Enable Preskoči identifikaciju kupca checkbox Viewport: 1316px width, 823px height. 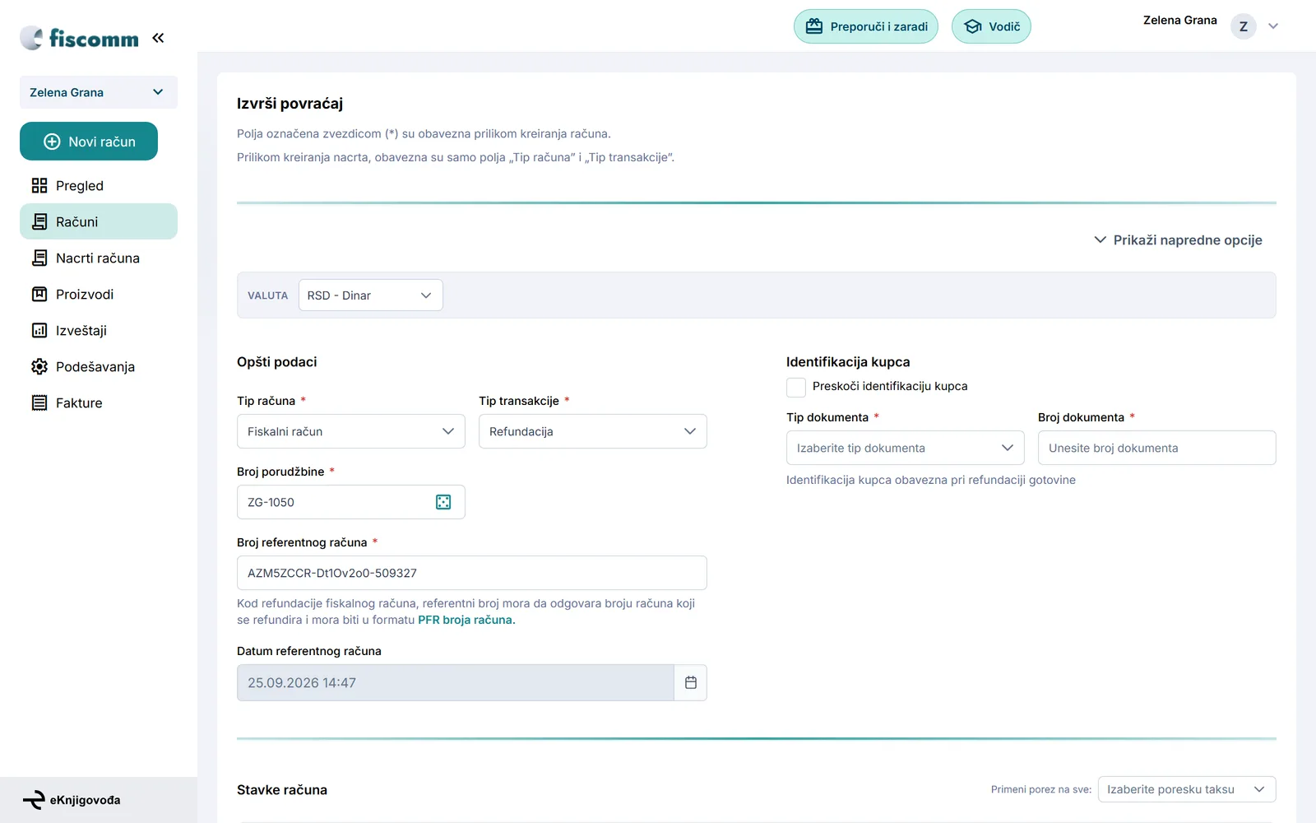click(x=796, y=387)
